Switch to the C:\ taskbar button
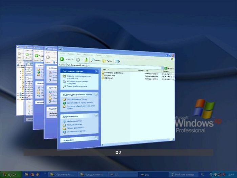This screenshot has width=237, height=178. click(x=123, y=175)
